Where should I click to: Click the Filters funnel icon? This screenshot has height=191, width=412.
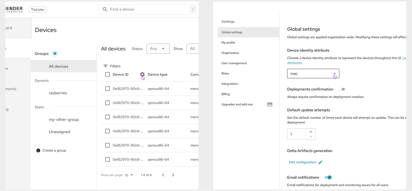105,66
